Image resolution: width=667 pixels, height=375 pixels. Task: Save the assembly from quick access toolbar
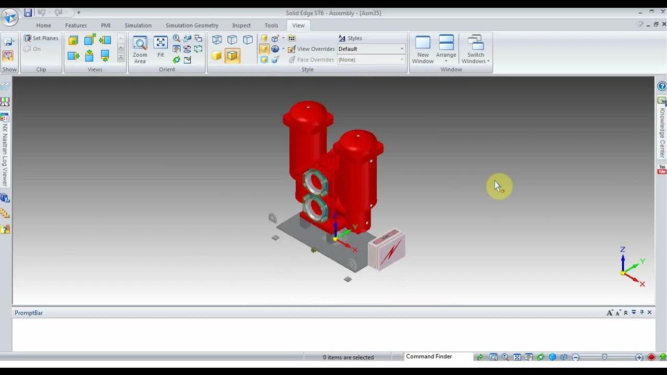(28, 12)
